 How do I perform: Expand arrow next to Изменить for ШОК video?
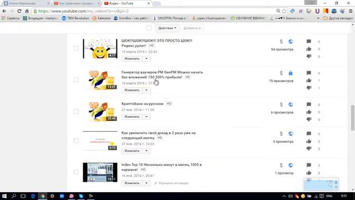click(x=146, y=59)
